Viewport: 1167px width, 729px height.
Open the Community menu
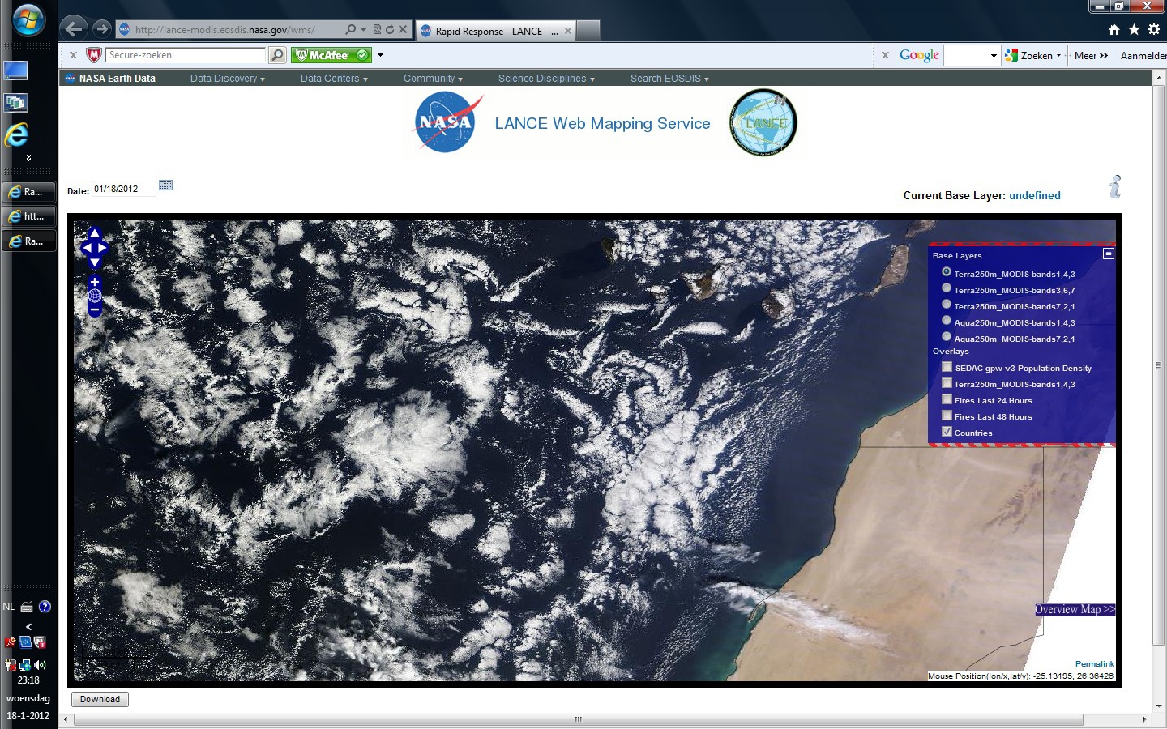pyautogui.click(x=433, y=79)
